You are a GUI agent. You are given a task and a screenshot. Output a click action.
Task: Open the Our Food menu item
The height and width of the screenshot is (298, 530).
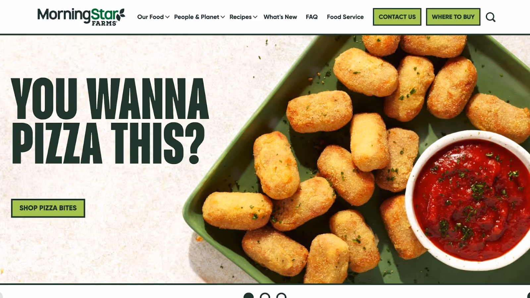pyautogui.click(x=150, y=17)
